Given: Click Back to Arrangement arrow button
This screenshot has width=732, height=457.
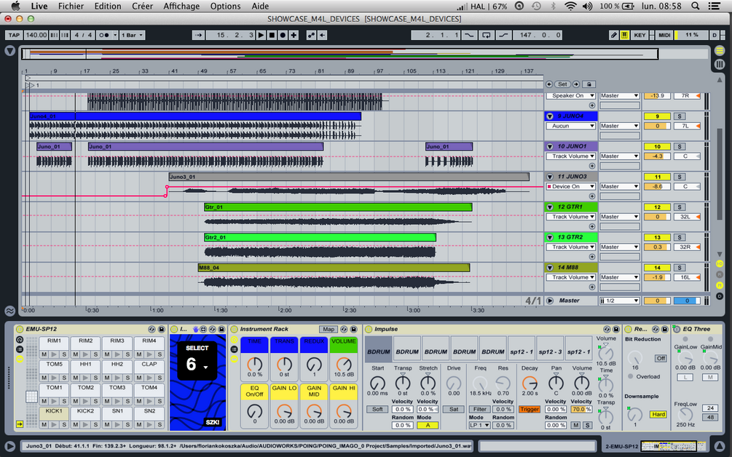Looking at the screenshot, I should point(322,35).
